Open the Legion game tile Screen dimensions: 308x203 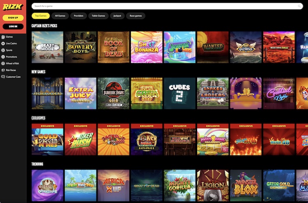213,185
